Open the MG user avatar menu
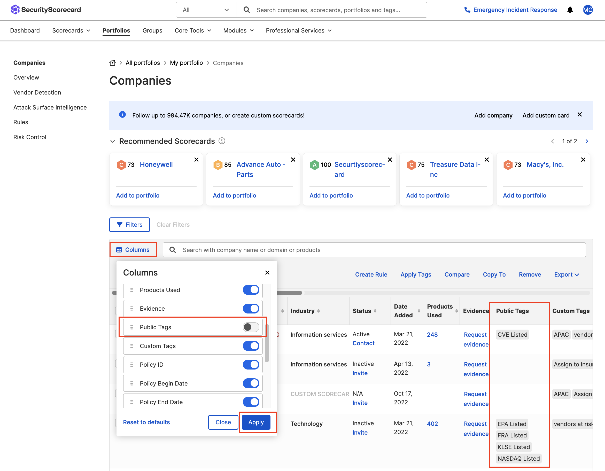Viewport: 605px width, 471px height. pyautogui.click(x=587, y=10)
